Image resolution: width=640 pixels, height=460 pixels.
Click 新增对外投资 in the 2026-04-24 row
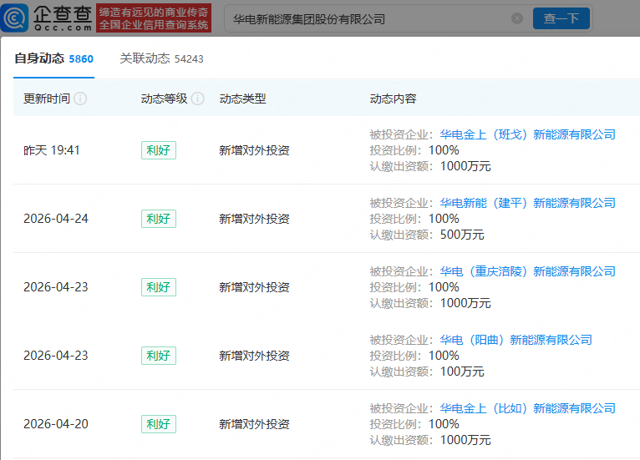pos(254,219)
